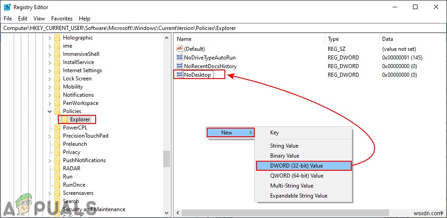This screenshot has height=218, width=447.
Task: Select the Explorer key label
Action: pyautogui.click(x=80, y=119)
